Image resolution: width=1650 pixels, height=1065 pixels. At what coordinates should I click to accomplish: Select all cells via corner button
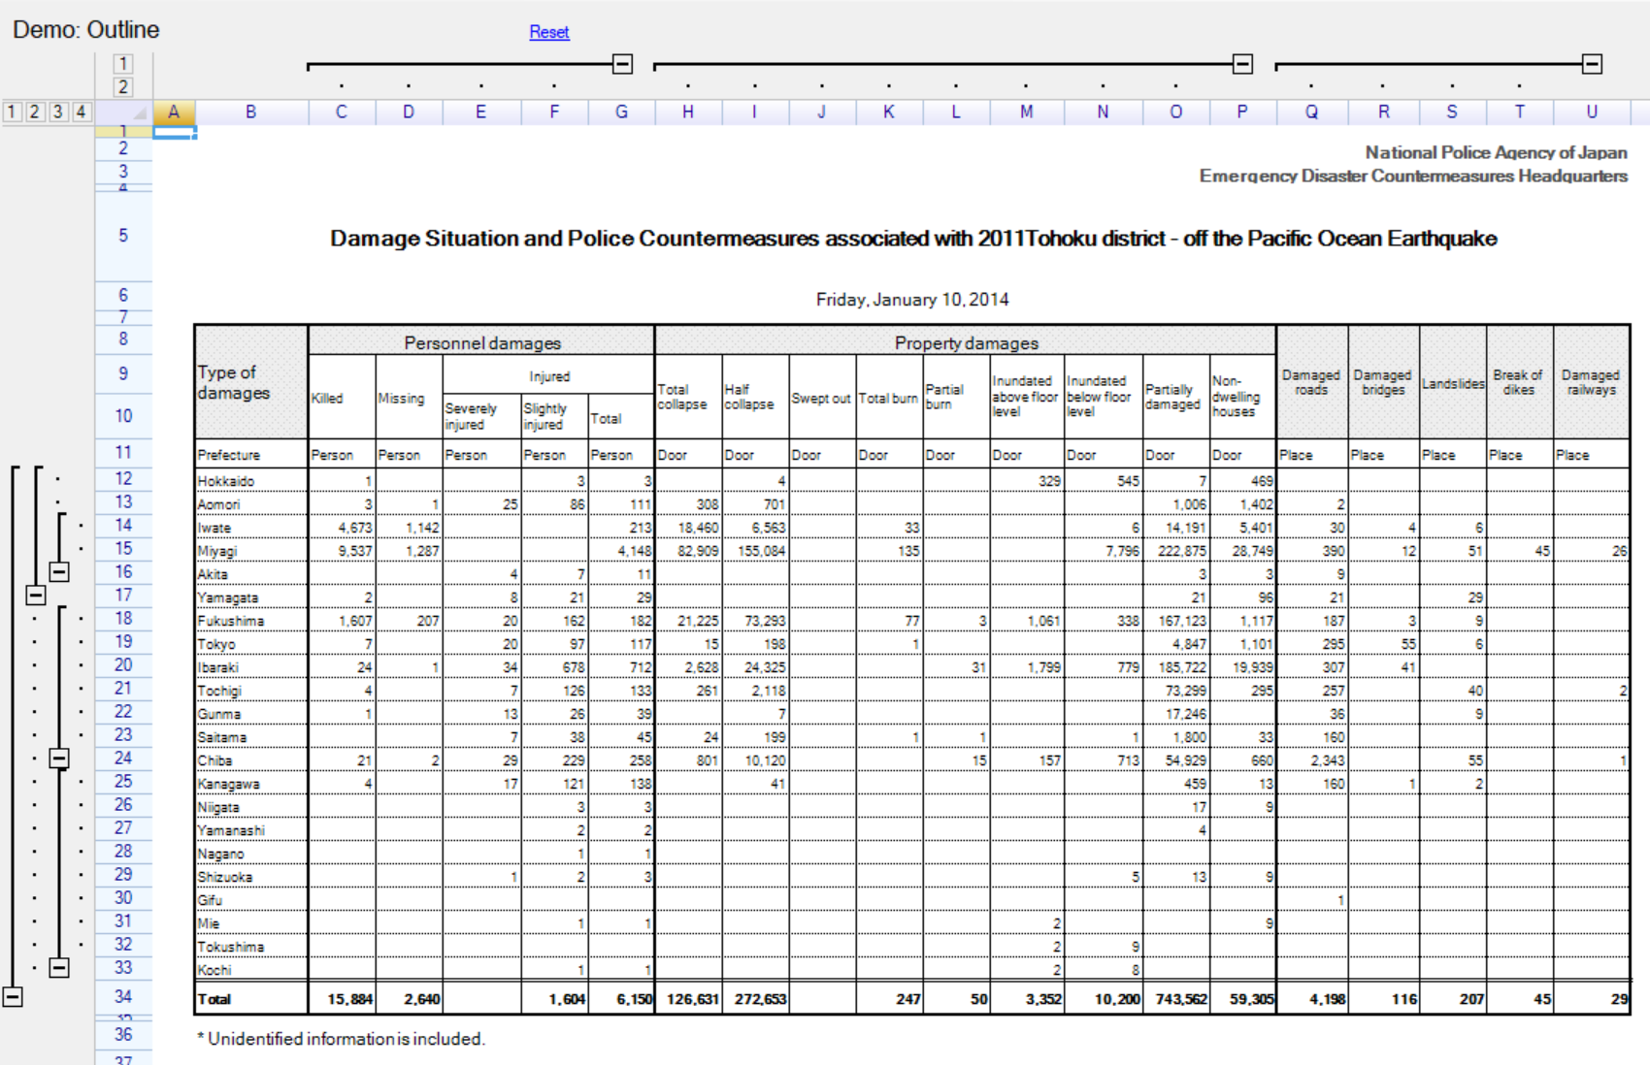(x=123, y=112)
